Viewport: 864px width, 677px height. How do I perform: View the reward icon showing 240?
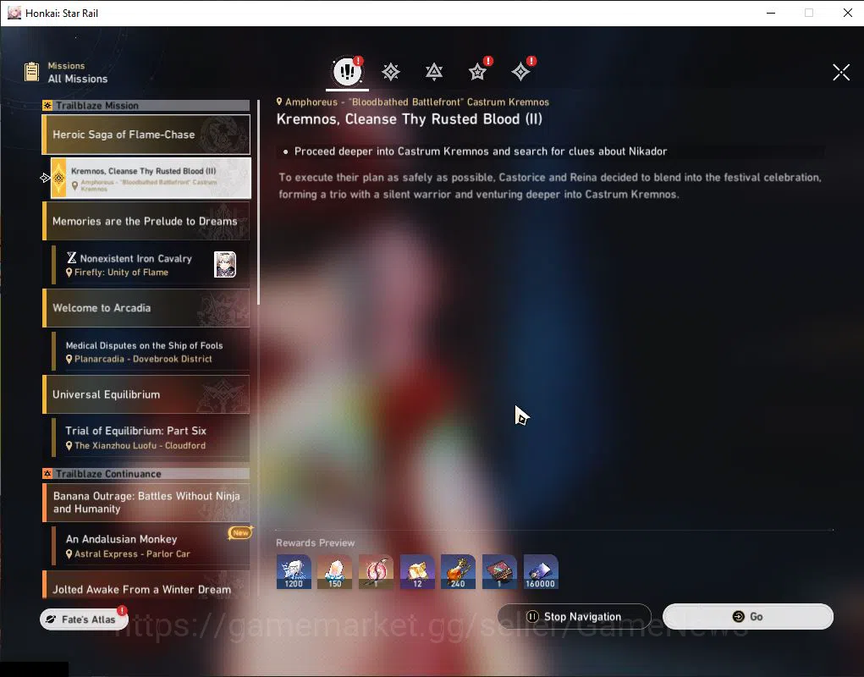(x=458, y=572)
